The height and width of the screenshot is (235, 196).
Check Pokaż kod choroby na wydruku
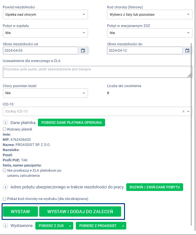tap(4, 199)
